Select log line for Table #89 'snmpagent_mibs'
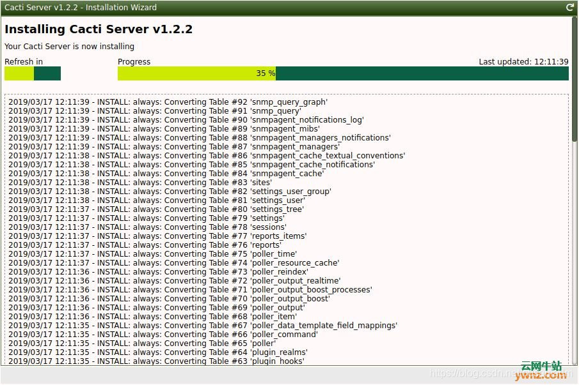The height and width of the screenshot is (385, 579). pyautogui.click(x=164, y=128)
